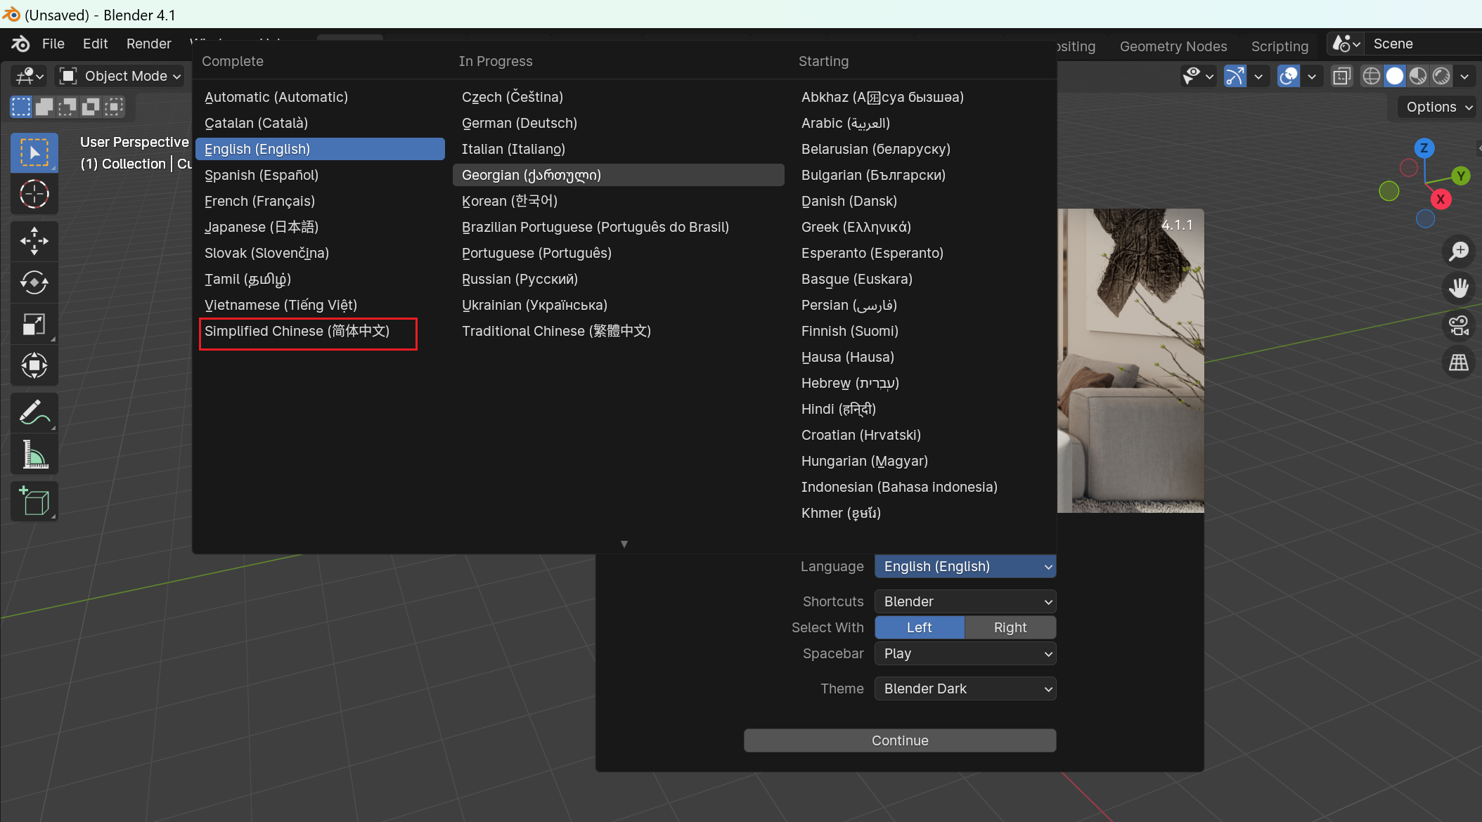Screen dimensions: 1482x822
Task: Set Select With to Left
Action: [919, 627]
